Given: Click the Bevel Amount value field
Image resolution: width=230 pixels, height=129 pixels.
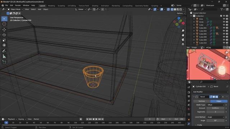Looking at the screenshot, I should tap(216, 108).
